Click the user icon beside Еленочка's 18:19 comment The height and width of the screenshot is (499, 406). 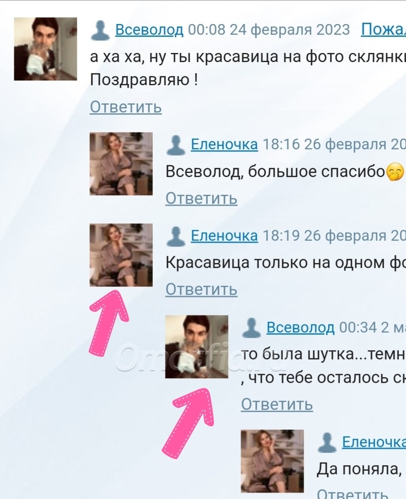(x=176, y=237)
